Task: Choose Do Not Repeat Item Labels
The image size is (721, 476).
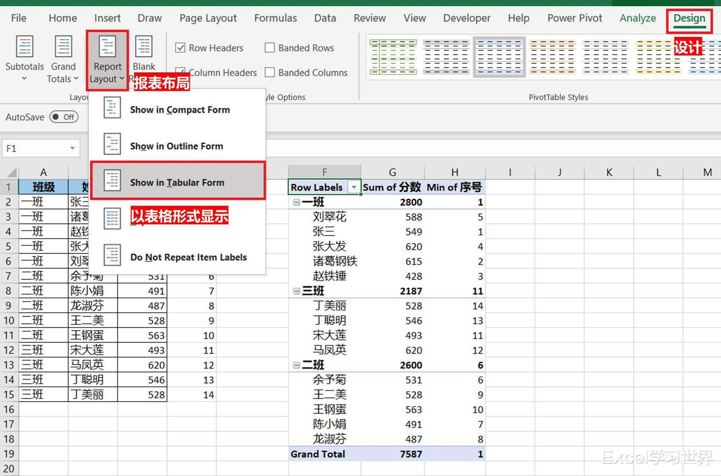Action: (x=188, y=257)
